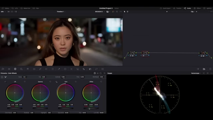This screenshot has height=120, width=213.
Task: Open viewer options three-dot menu
Action: click(121, 12)
